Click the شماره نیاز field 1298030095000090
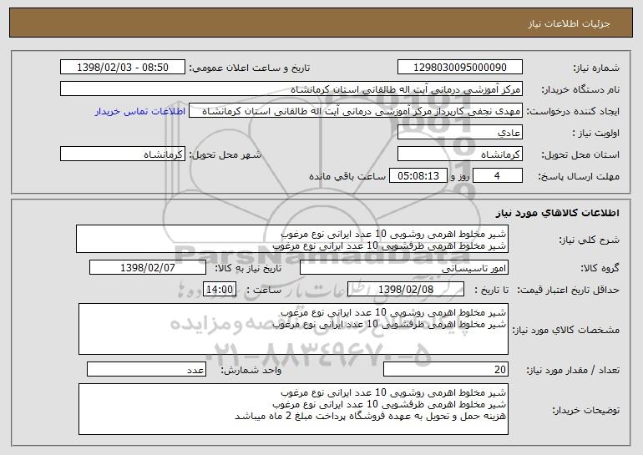643x455 pixels. click(x=459, y=68)
